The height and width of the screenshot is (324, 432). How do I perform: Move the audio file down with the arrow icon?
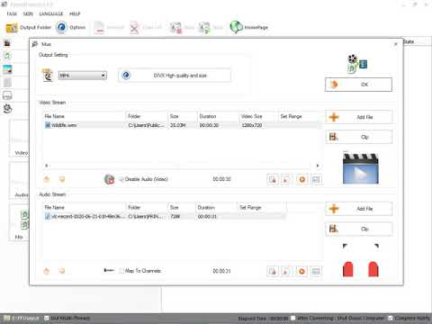coord(62,271)
